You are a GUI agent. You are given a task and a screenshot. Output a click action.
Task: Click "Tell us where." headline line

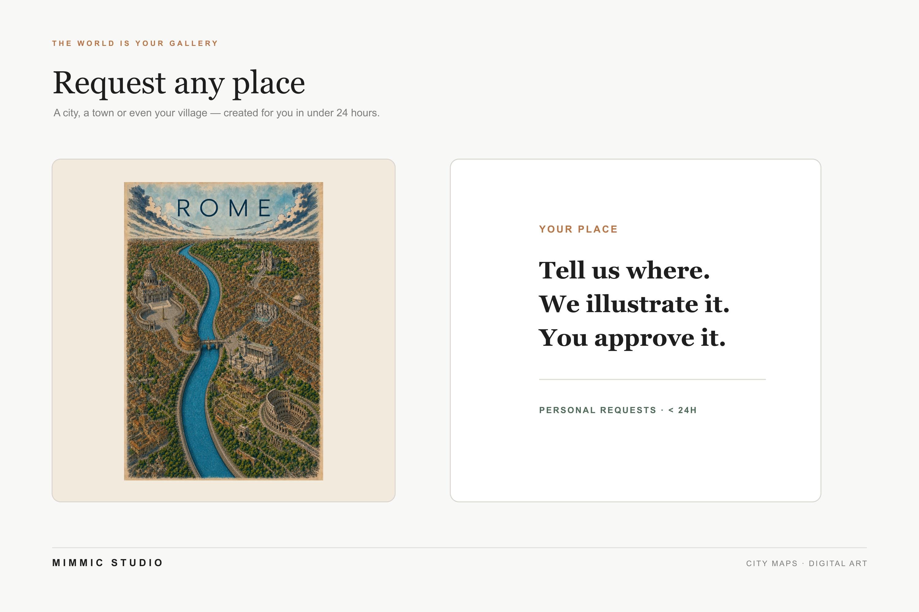click(x=624, y=270)
